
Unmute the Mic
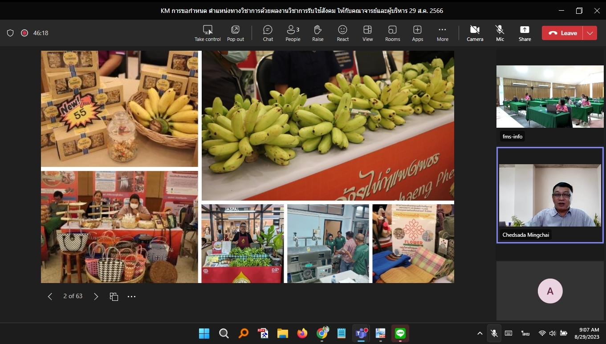click(500, 33)
